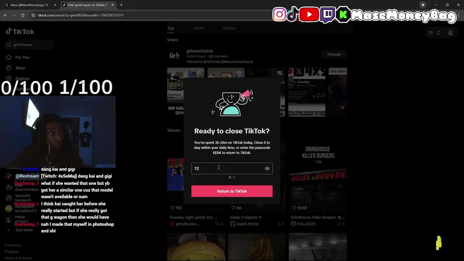Click Shop bag icon

click(x=9, y=68)
